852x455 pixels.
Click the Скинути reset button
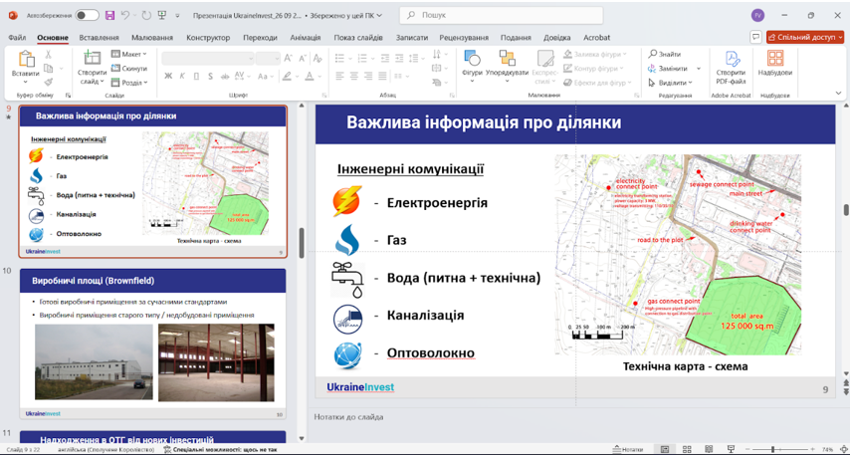pyautogui.click(x=129, y=69)
